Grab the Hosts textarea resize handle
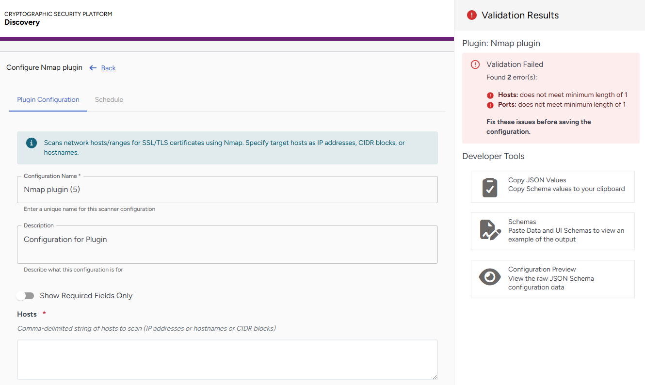Viewport: 645px width, 385px height. click(435, 377)
